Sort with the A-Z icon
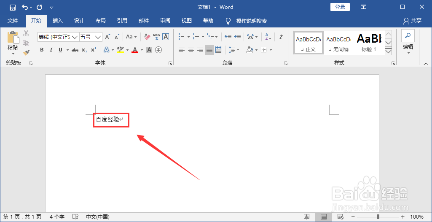432x222 pixels. pyautogui.click(x=268, y=37)
